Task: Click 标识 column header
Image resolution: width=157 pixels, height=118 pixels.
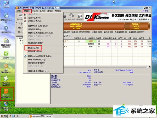Action: [x=99, y=38]
